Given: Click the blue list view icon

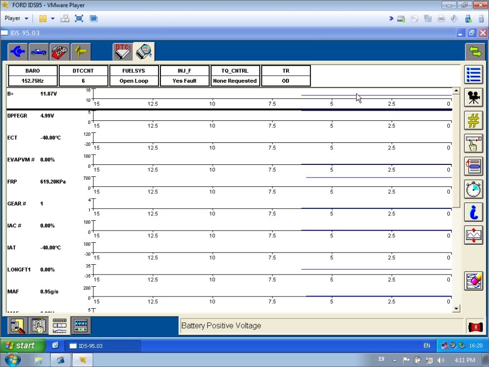Looking at the screenshot, I should (x=473, y=74).
